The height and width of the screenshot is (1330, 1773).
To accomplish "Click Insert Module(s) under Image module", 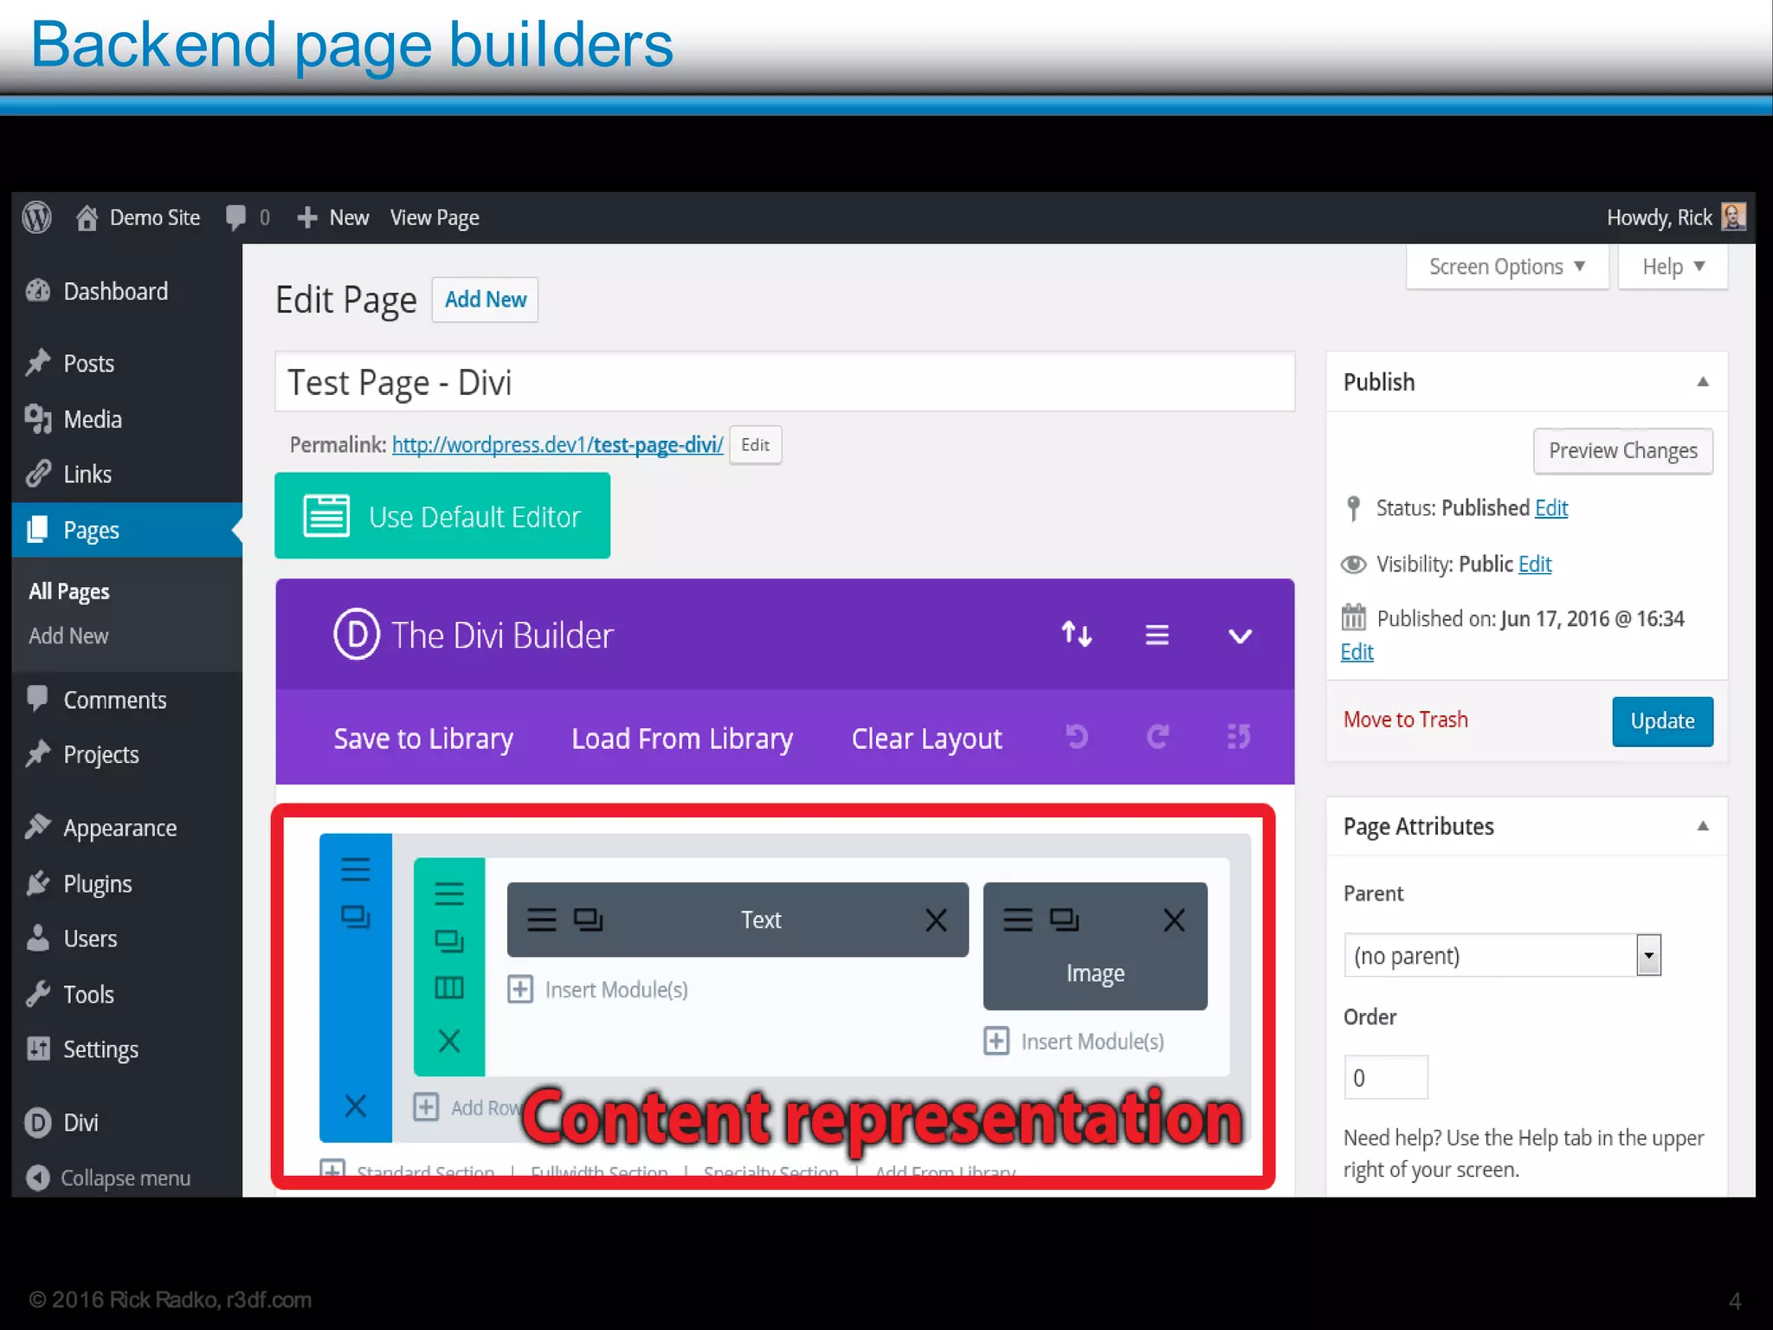I will point(1074,1041).
